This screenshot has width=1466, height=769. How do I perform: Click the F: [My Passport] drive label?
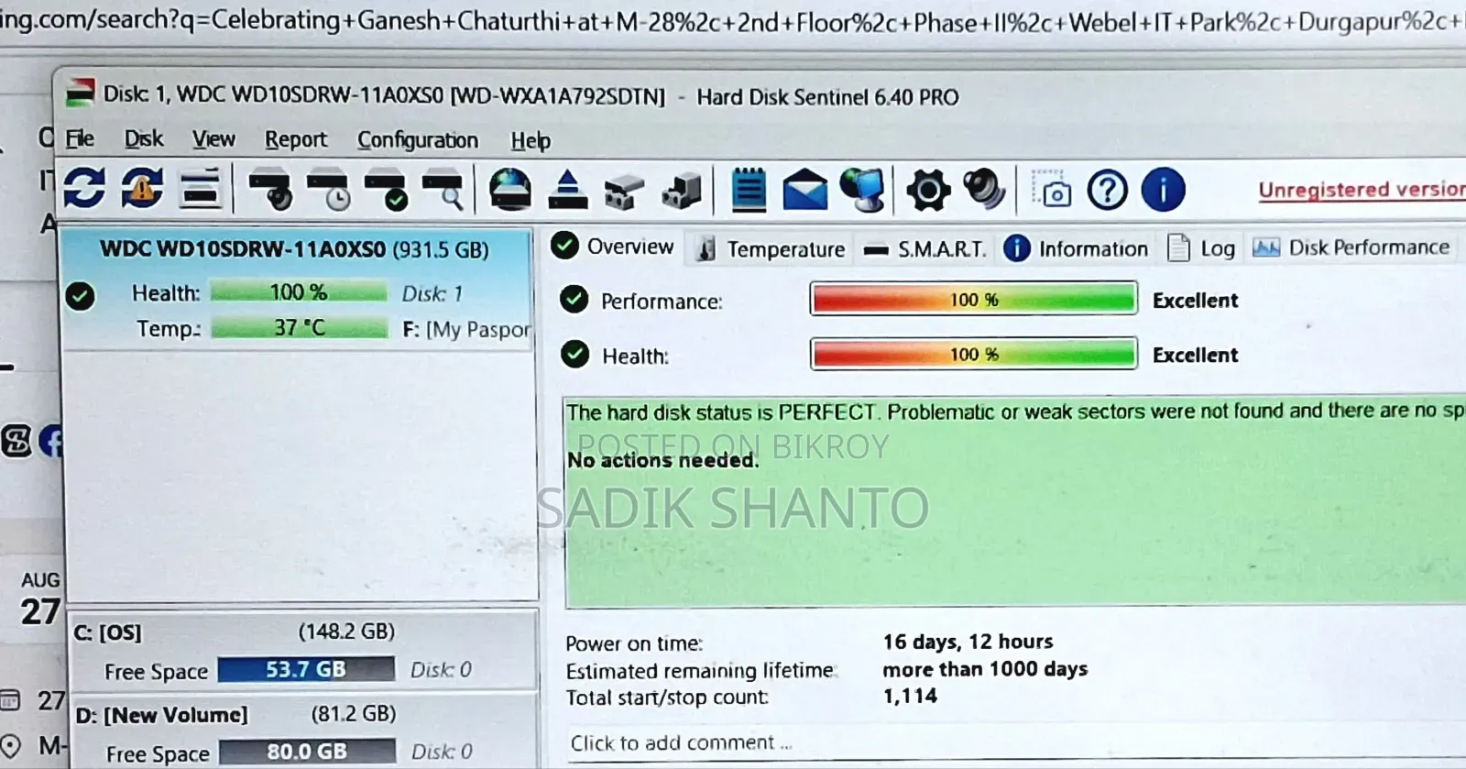(x=466, y=329)
